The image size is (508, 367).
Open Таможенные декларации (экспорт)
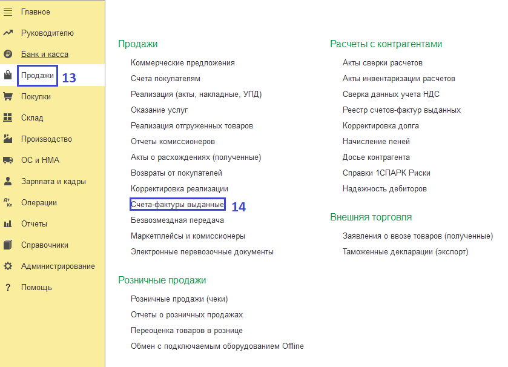tap(405, 252)
